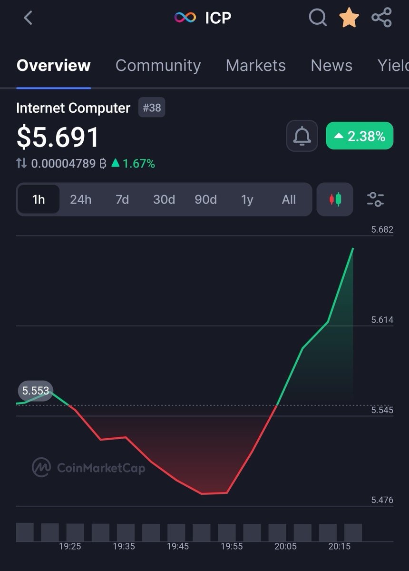This screenshot has height=571, width=409.
Task: Tap the $5.691 price value
Action: [x=58, y=137]
